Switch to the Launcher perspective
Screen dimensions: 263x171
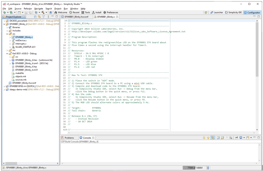217,13
